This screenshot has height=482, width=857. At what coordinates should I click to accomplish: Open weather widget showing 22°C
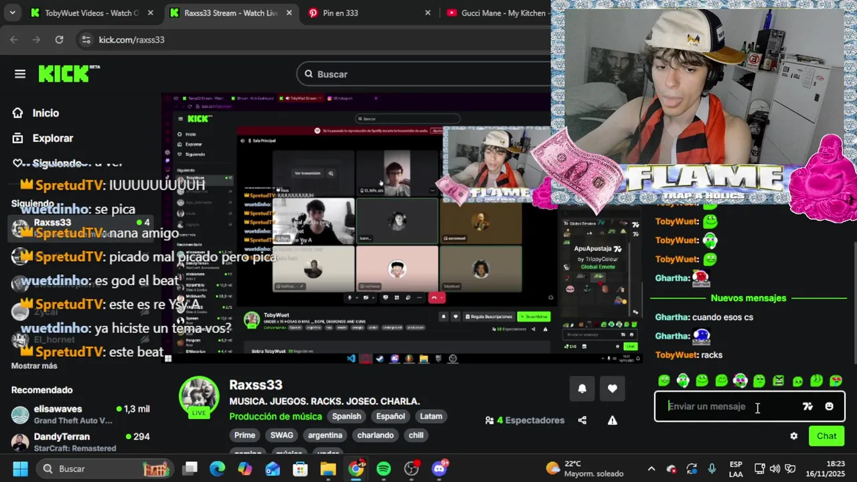[x=585, y=469]
